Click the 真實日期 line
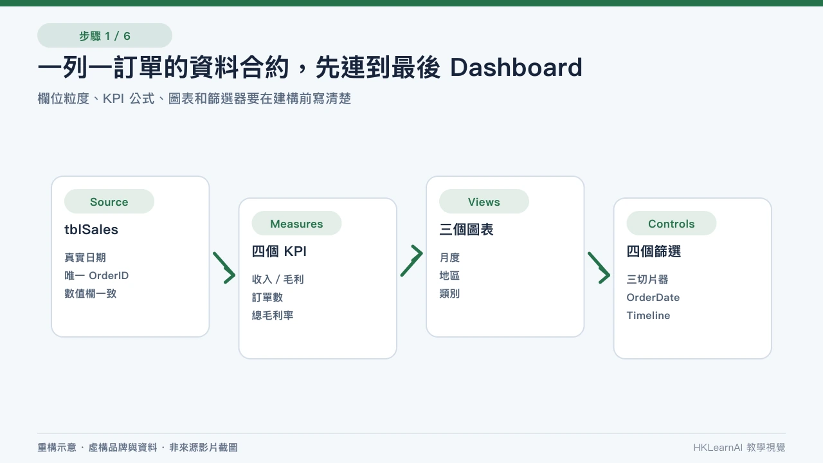The width and height of the screenshot is (823, 463). pos(85,257)
